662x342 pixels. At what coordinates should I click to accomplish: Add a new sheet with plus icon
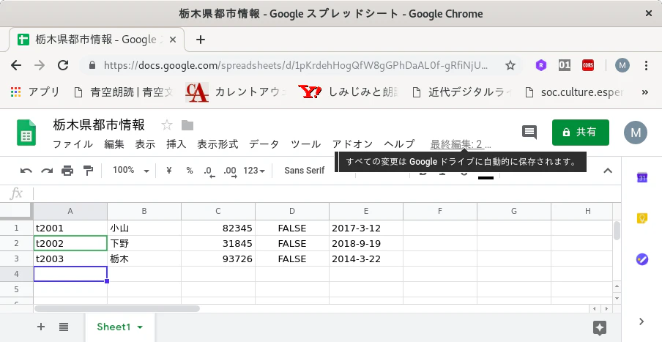coord(41,327)
